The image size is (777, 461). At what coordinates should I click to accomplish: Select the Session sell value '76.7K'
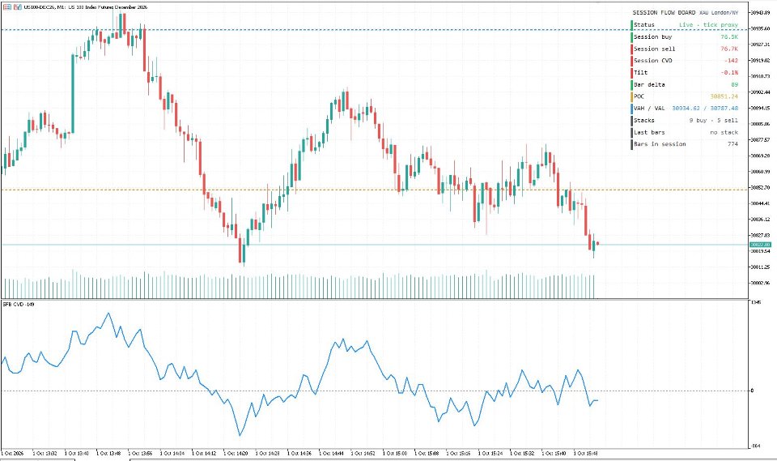coord(729,49)
